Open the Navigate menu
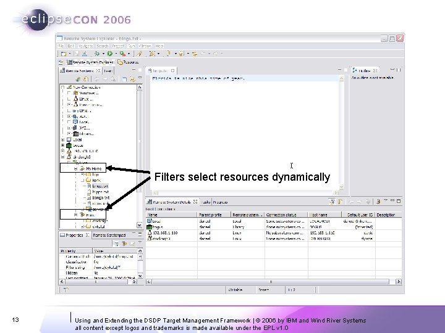This screenshot has width=445, height=333. (x=85, y=46)
